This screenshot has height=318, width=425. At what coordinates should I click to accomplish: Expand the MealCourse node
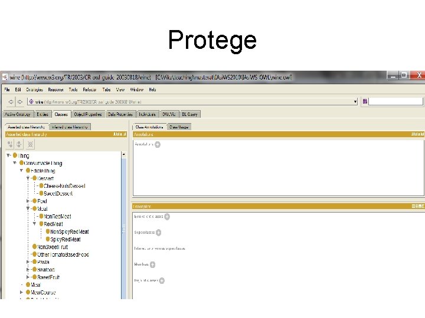pyautogui.click(x=21, y=292)
